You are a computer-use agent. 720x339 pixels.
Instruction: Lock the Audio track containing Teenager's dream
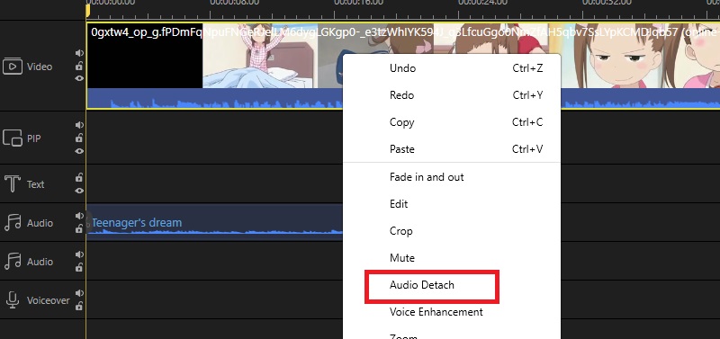(x=79, y=229)
